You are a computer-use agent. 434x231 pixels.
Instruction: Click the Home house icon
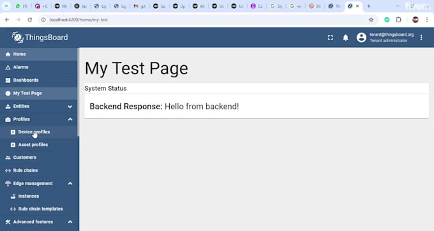click(8, 54)
